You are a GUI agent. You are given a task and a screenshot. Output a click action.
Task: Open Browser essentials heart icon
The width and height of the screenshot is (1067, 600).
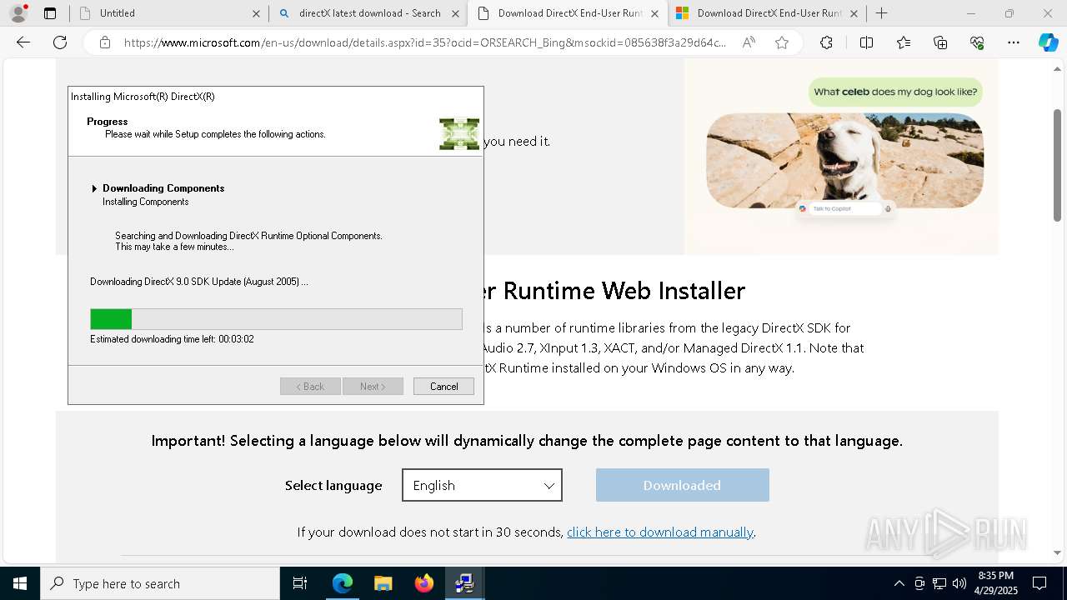click(977, 42)
